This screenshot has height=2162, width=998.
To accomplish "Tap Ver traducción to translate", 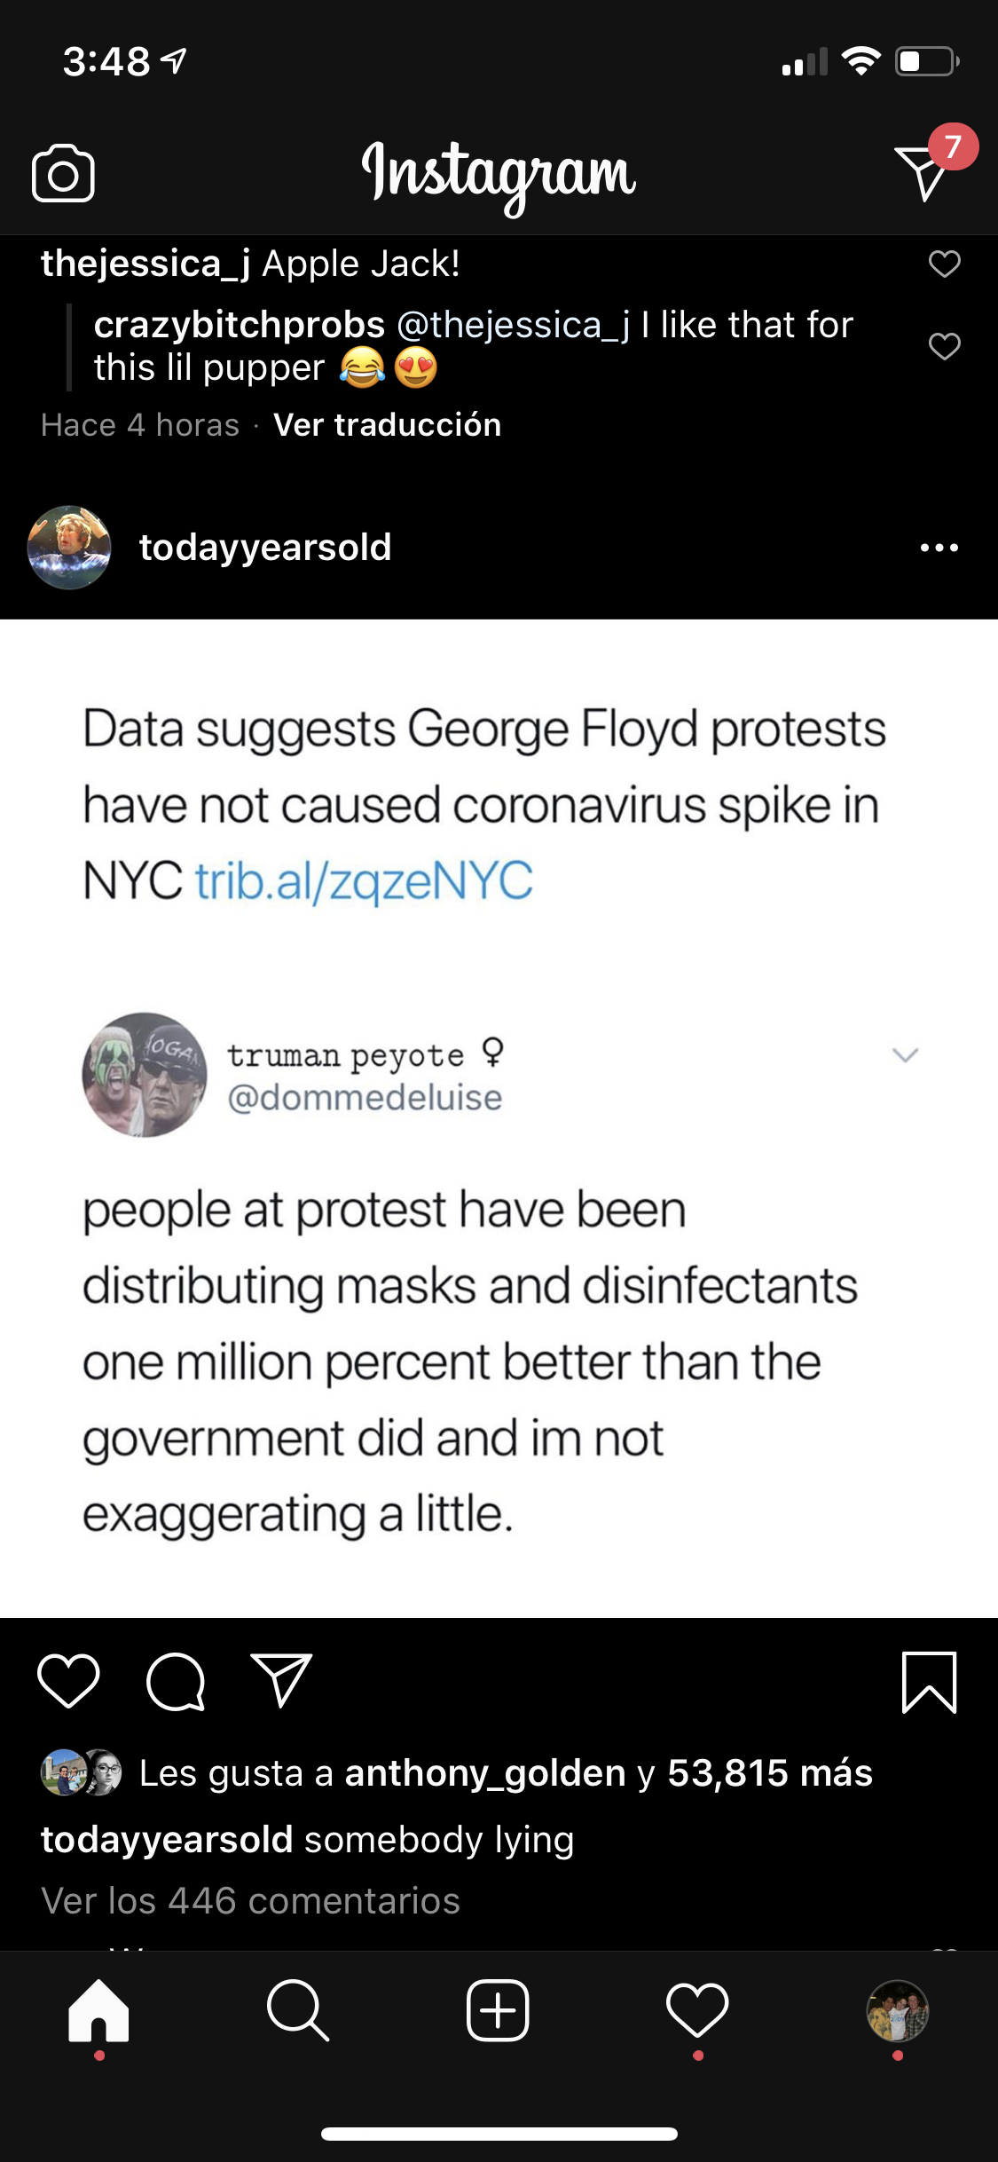I will point(387,425).
